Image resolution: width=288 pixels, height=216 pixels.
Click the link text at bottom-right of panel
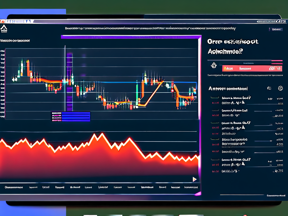point(275,195)
